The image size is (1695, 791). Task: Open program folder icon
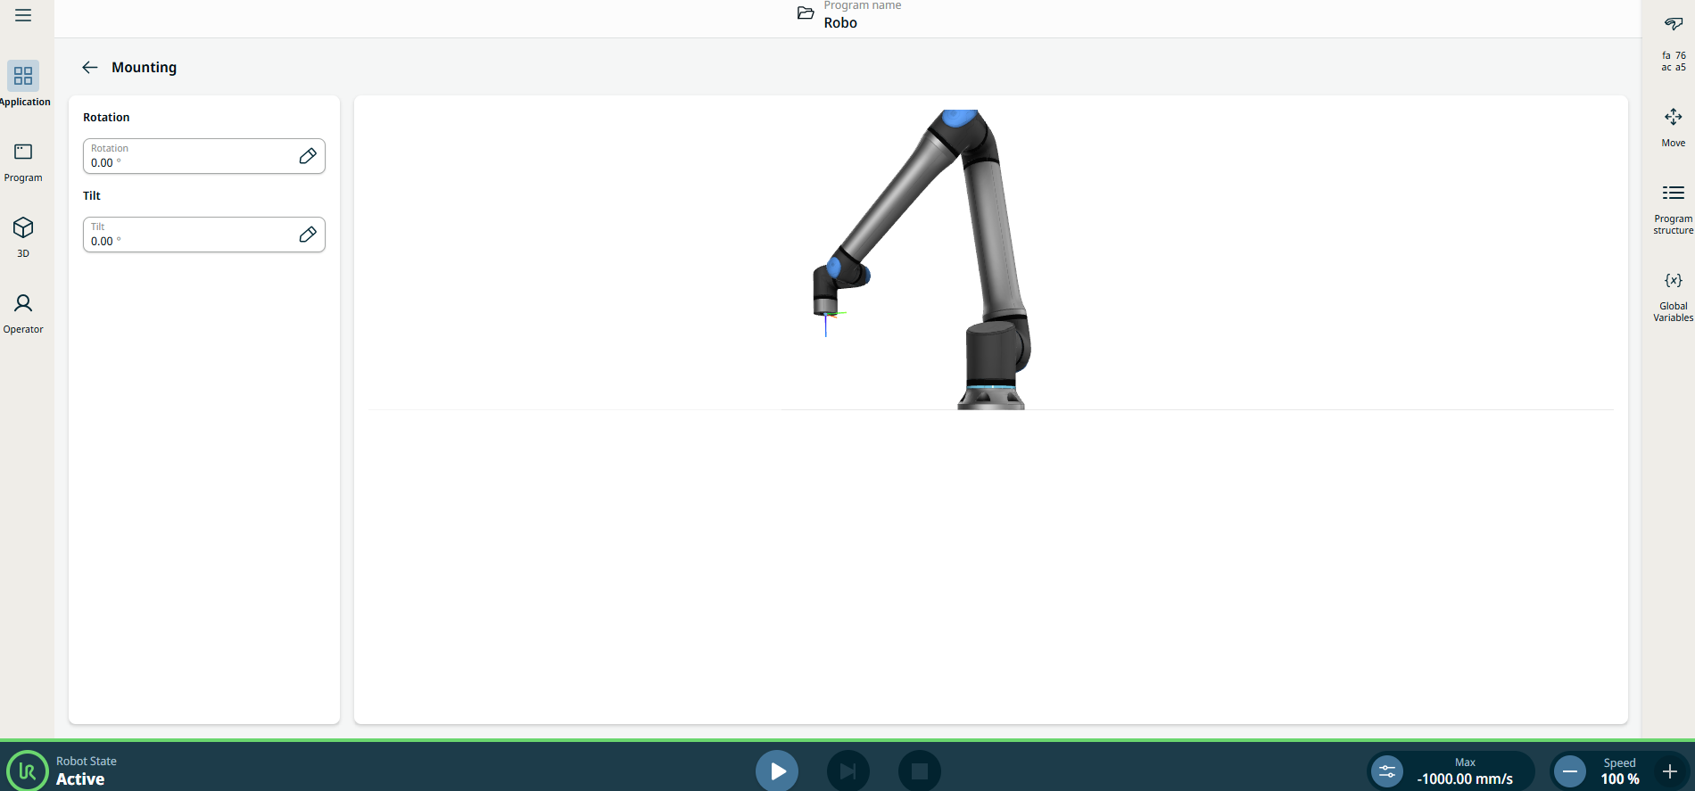tap(806, 13)
